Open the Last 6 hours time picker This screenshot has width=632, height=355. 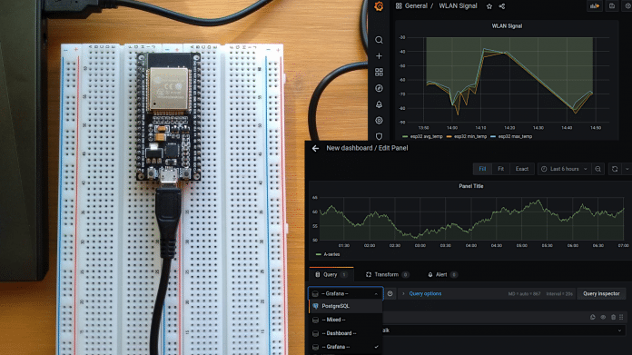pyautogui.click(x=564, y=169)
